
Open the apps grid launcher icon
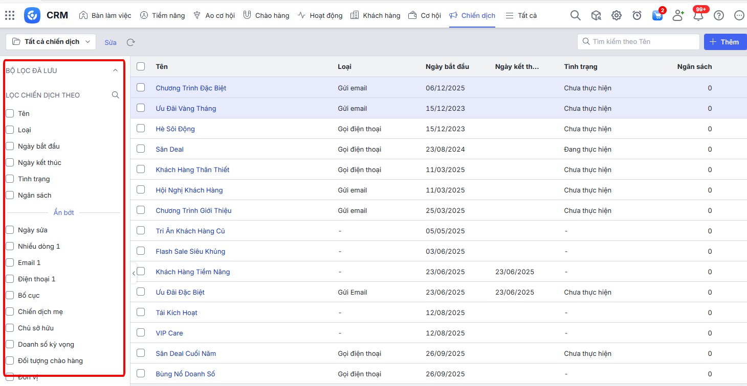click(10, 15)
